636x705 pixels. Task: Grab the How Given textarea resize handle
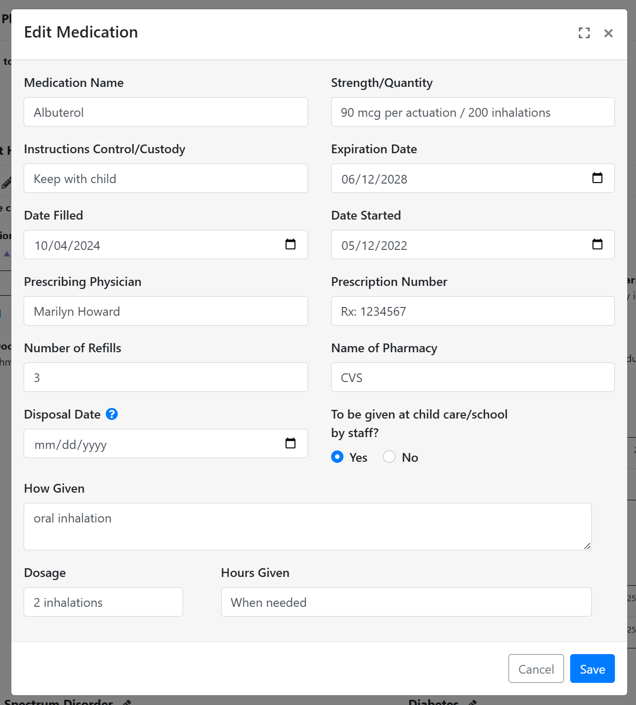coord(587,546)
